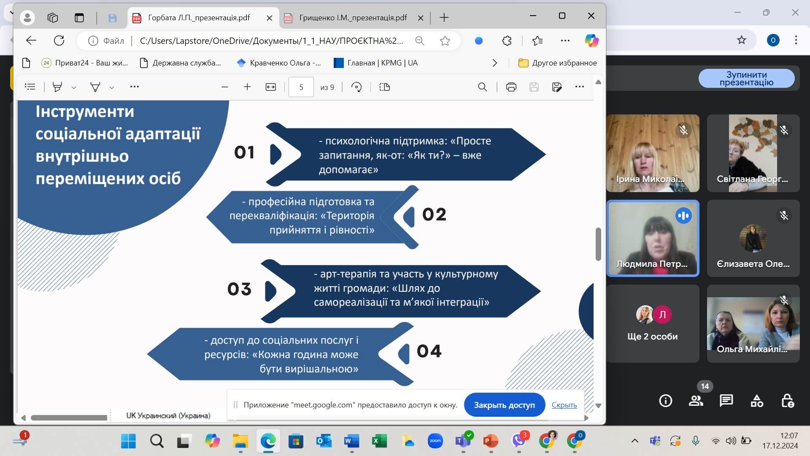Toggle system microphone tray icon
Screen dimensions: 810x456
(x=696, y=441)
